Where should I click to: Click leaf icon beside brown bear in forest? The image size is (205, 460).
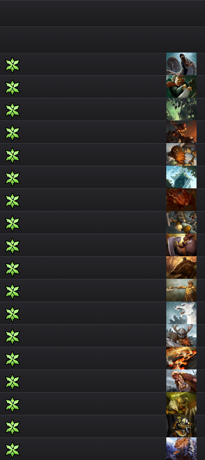point(12,269)
